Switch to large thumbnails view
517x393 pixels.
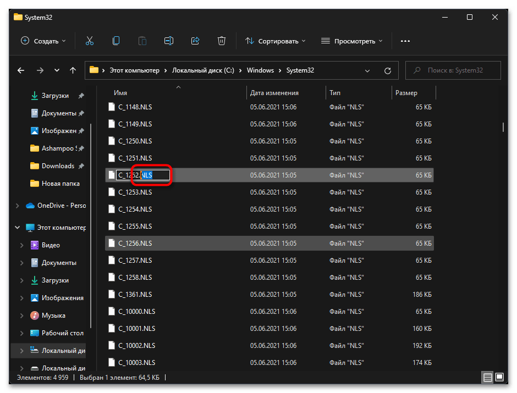(x=499, y=378)
